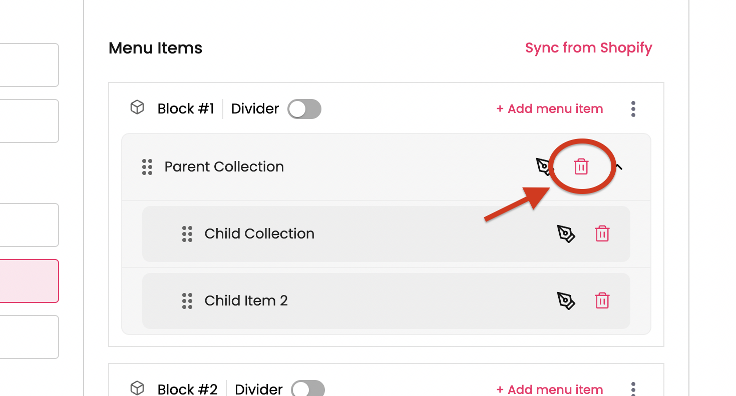Edit the Child Collection item
The image size is (736, 396).
coord(566,233)
